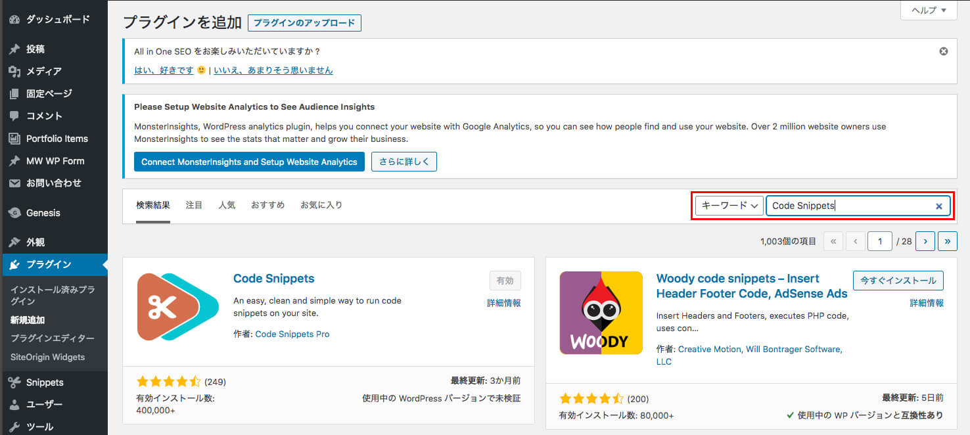
Task: Dismiss the All in One SEO notice
Action: point(944,51)
